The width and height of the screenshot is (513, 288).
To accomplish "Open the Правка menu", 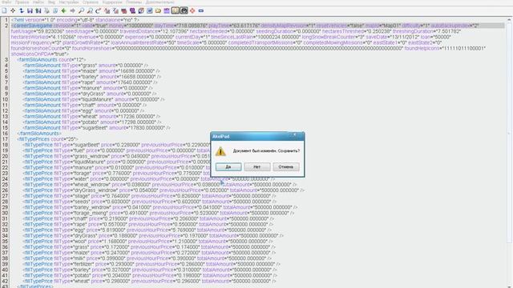I will (x=22, y=2).
